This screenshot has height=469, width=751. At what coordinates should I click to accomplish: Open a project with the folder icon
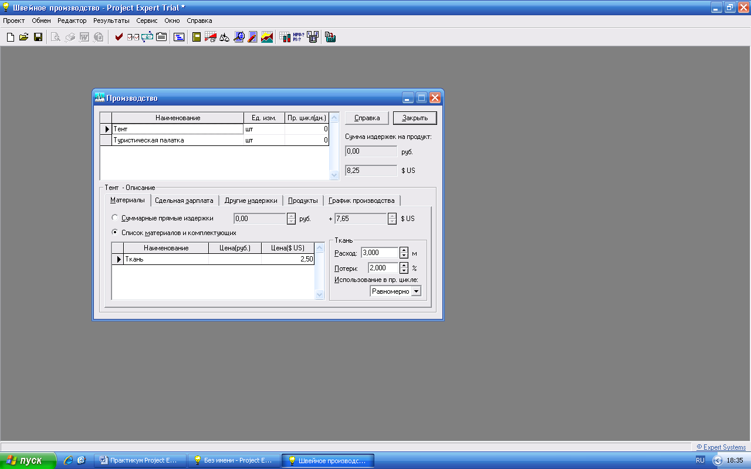(24, 37)
